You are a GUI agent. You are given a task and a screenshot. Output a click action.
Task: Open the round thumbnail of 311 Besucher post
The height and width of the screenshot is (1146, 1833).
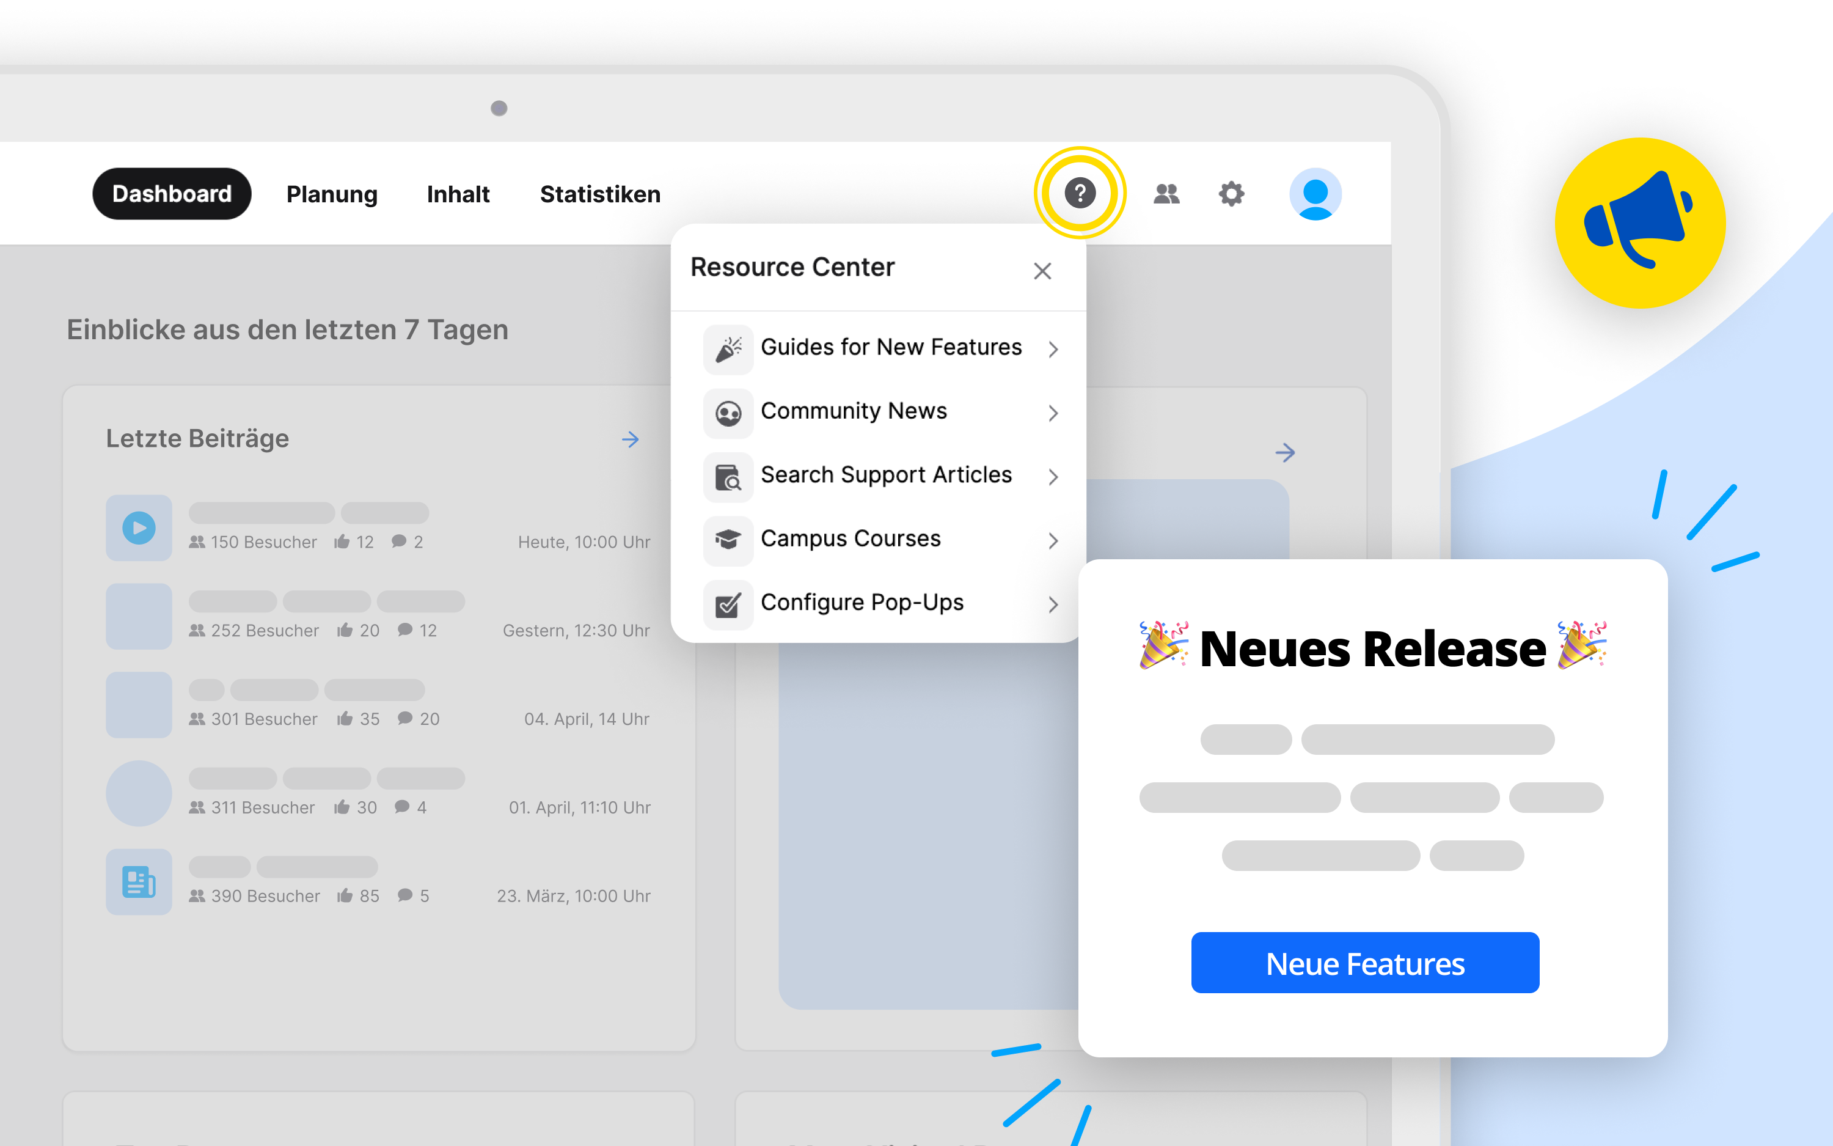pos(139,793)
